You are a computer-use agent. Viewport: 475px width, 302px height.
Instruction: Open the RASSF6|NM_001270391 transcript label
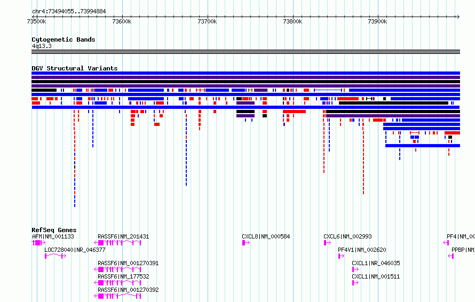128,263
